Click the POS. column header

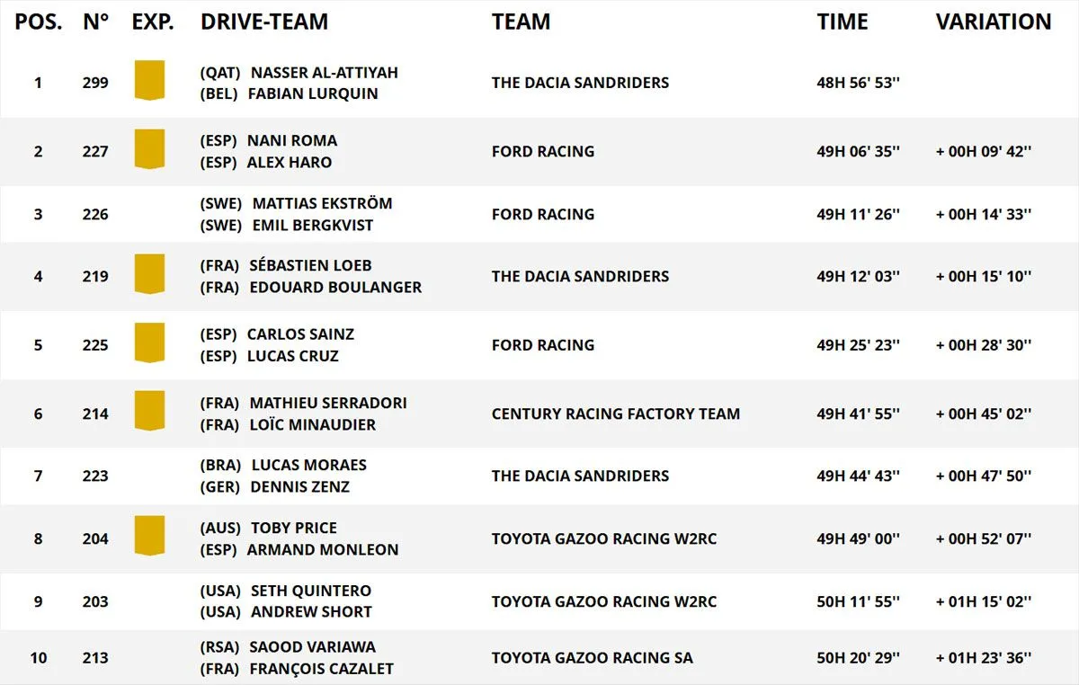38,22
